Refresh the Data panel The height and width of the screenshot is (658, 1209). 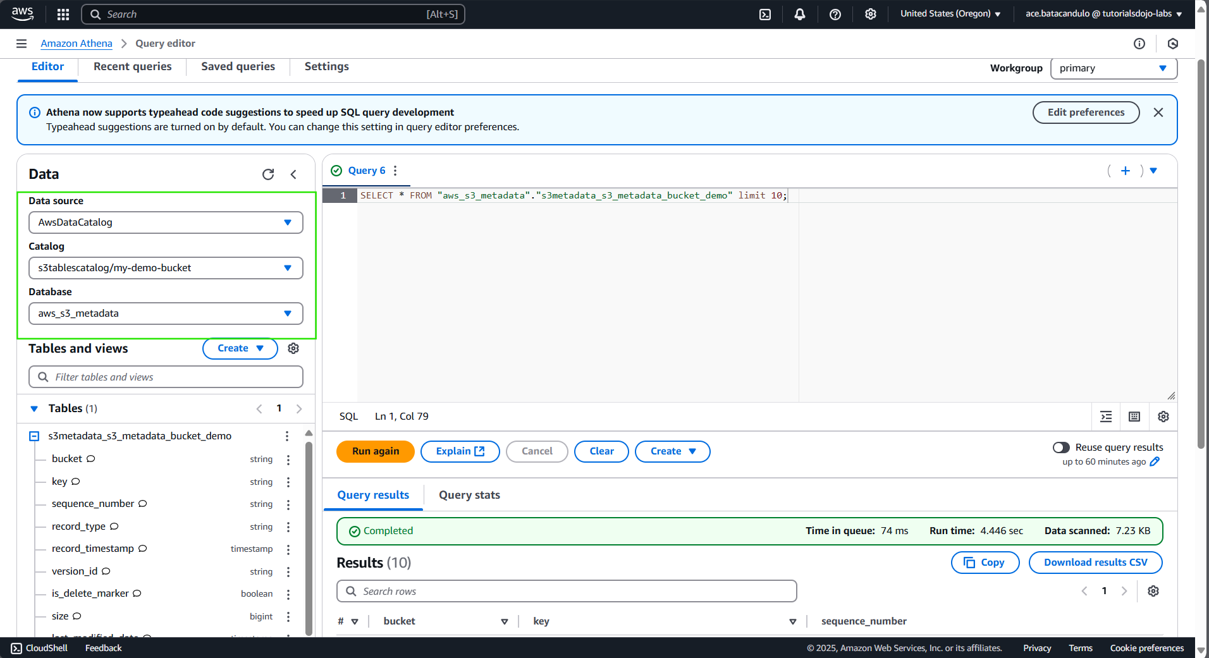click(268, 174)
